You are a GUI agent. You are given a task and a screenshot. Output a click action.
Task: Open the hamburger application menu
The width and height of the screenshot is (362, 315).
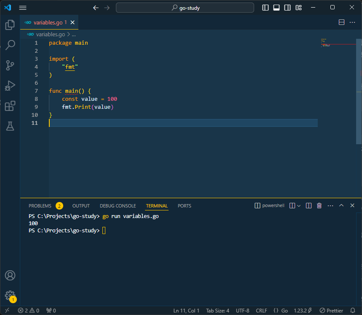(23, 8)
